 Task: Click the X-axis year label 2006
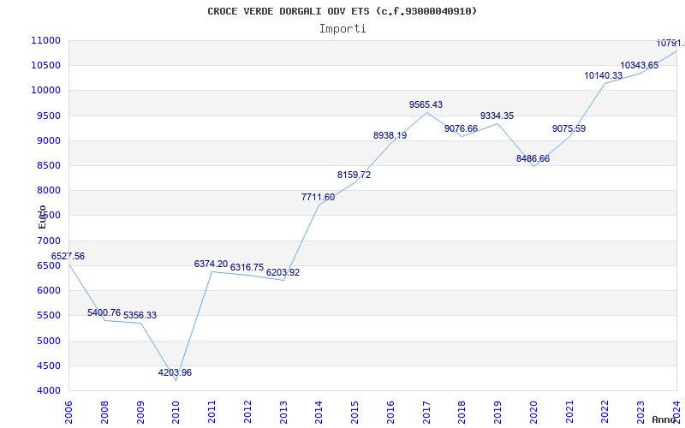pos(68,413)
